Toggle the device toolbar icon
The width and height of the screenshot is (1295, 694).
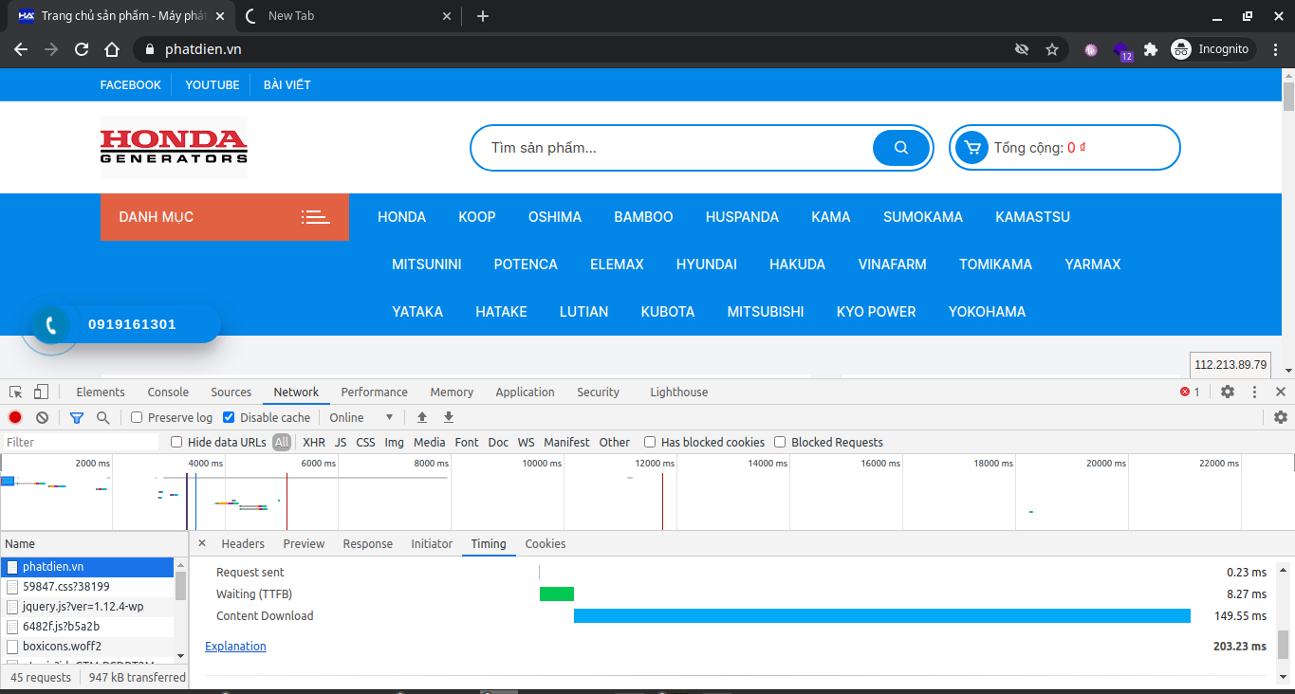coord(41,392)
